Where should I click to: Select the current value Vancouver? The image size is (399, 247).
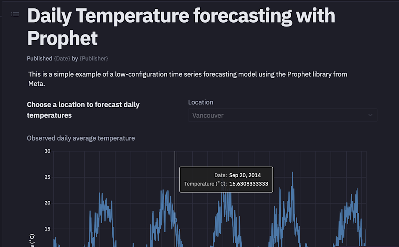207,115
